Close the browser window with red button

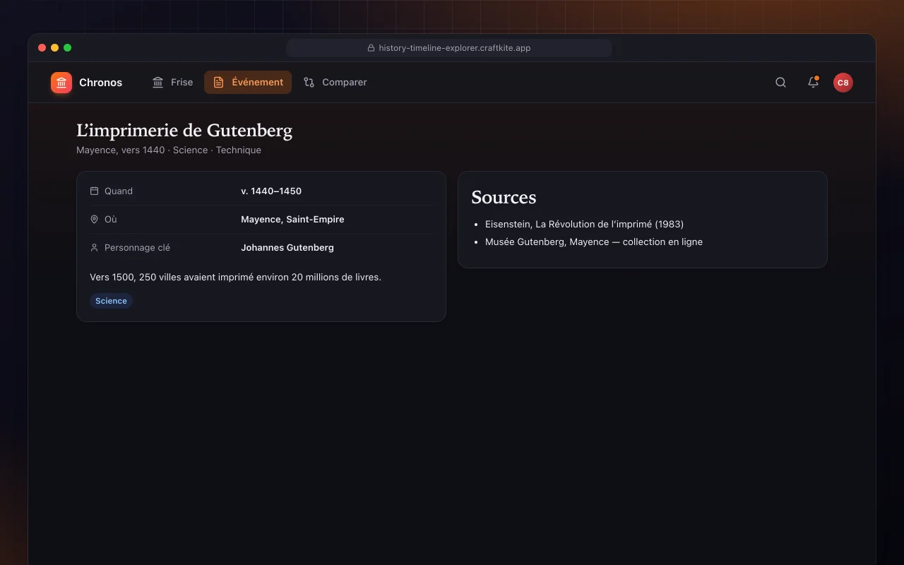pos(42,48)
